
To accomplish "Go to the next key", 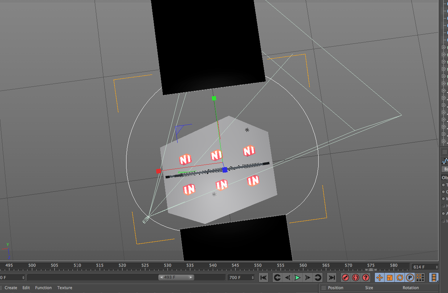I will coord(318,277).
